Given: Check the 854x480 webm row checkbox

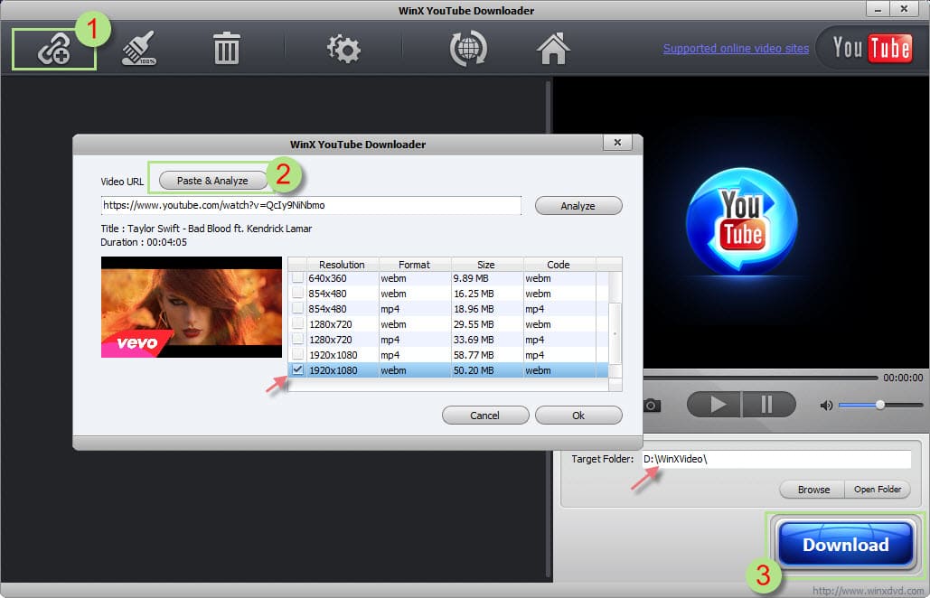Looking at the screenshot, I should pyautogui.click(x=297, y=294).
